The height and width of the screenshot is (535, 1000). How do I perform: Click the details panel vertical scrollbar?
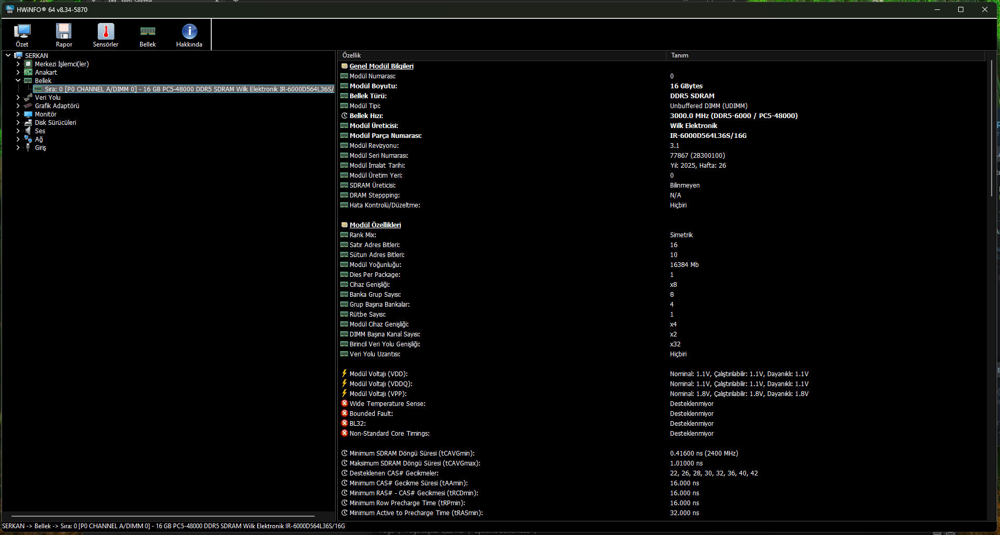coord(991,128)
